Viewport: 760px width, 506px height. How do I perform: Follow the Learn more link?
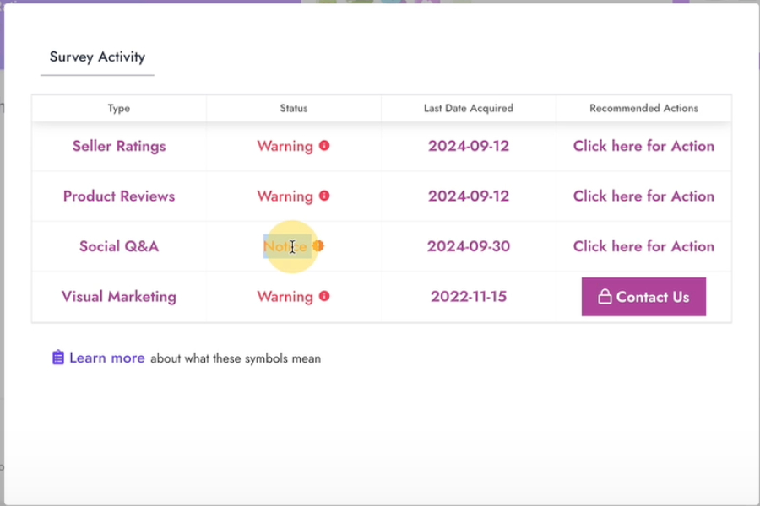click(107, 358)
